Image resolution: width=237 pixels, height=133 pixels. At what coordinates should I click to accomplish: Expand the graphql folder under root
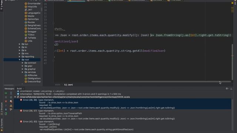click(x=23, y=69)
